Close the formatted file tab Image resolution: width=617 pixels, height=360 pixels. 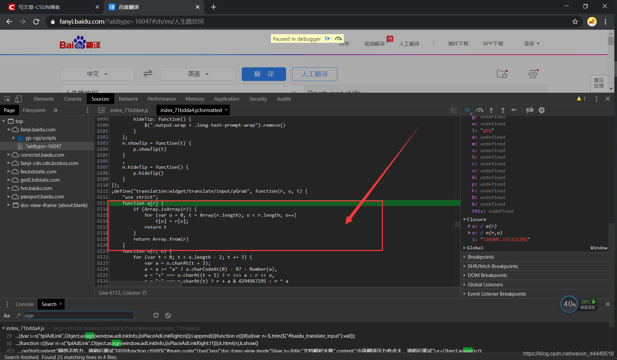(226, 110)
